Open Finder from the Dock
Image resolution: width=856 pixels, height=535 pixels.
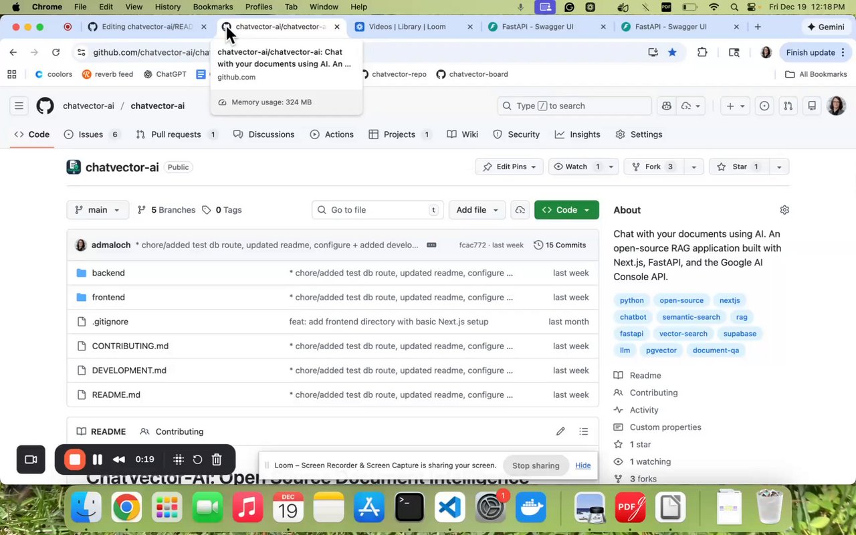tap(86, 508)
